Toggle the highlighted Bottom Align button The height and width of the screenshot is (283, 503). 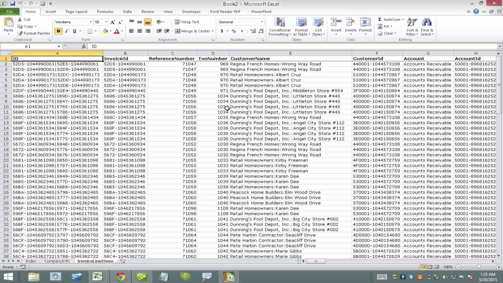tap(147, 22)
